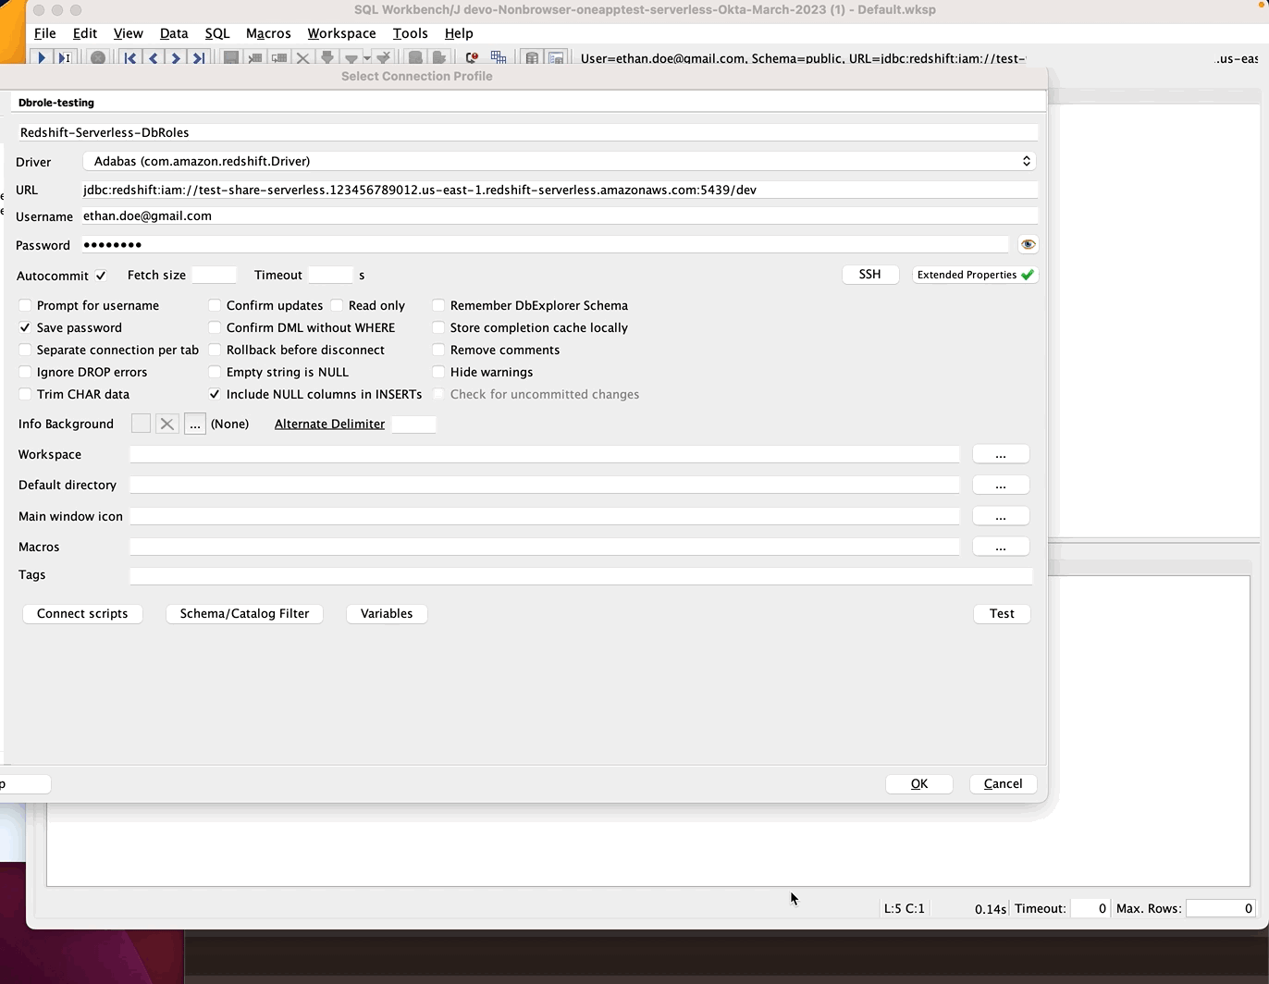Open the Help menu

click(459, 33)
